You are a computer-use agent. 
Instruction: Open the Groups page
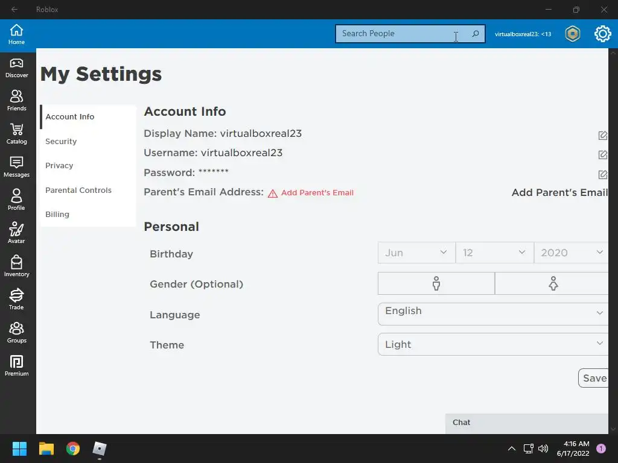[x=16, y=333]
